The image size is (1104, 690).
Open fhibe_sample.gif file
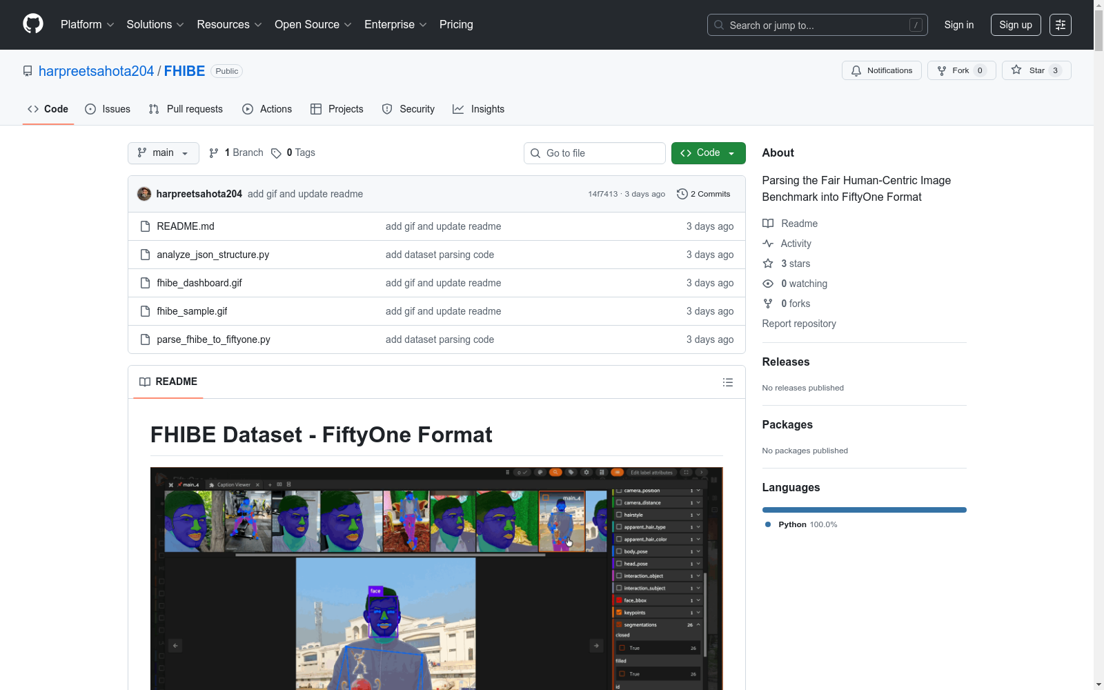pos(192,311)
